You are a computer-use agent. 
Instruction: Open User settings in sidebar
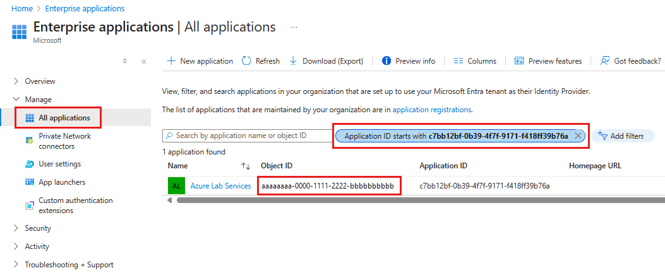point(59,164)
